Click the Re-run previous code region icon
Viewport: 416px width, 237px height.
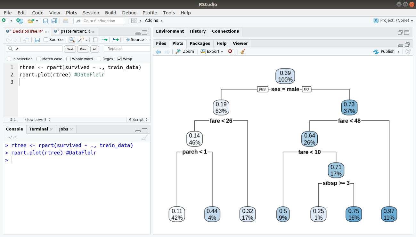click(x=116, y=40)
